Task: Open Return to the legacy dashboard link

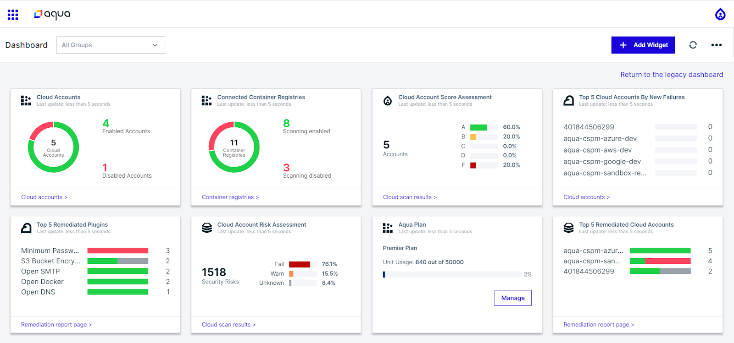Action: 672,75
